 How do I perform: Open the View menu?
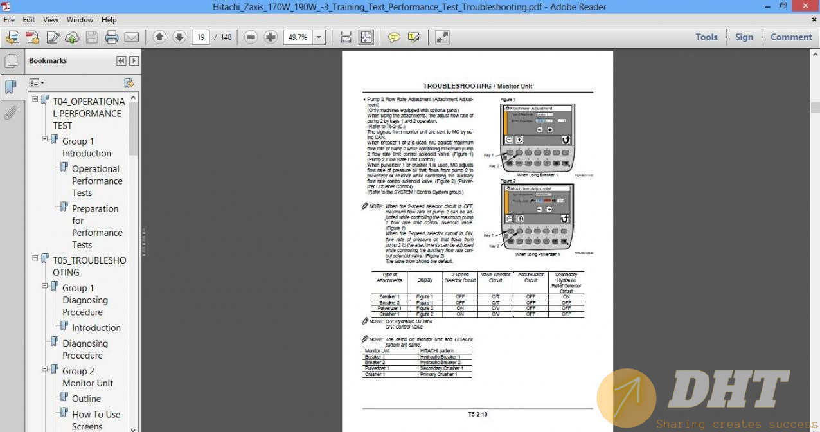click(x=51, y=20)
